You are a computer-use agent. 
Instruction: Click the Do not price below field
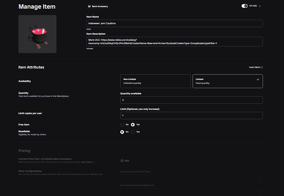point(191,192)
